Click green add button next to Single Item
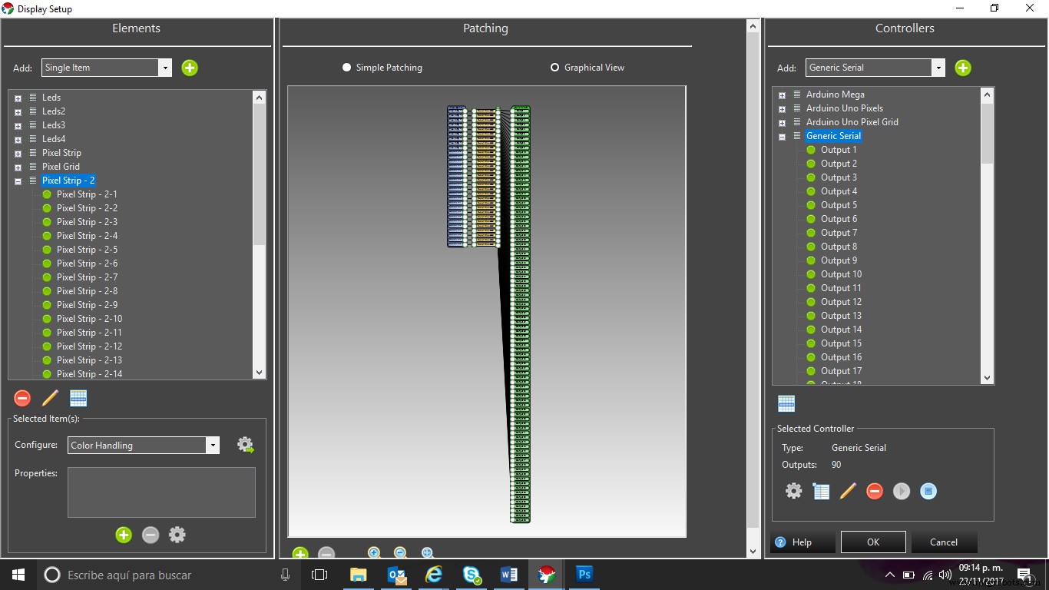The height and width of the screenshot is (590, 1049). (x=190, y=68)
